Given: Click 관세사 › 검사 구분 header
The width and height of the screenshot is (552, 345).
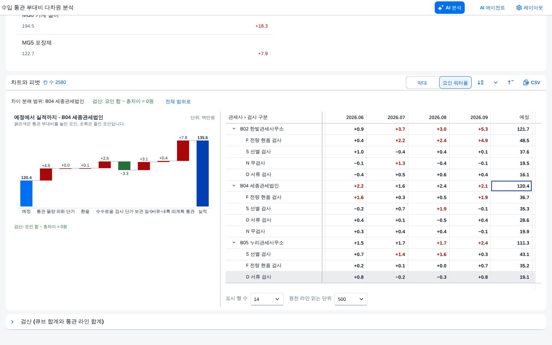Looking at the screenshot, I should pyautogui.click(x=274, y=117).
